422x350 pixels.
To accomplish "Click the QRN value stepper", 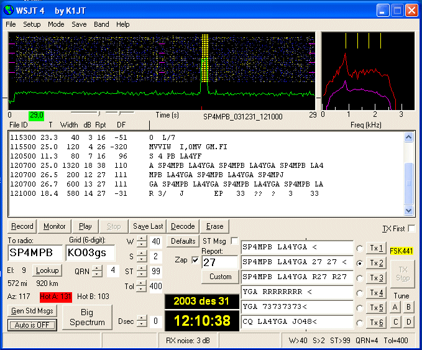I will click(x=98, y=271).
